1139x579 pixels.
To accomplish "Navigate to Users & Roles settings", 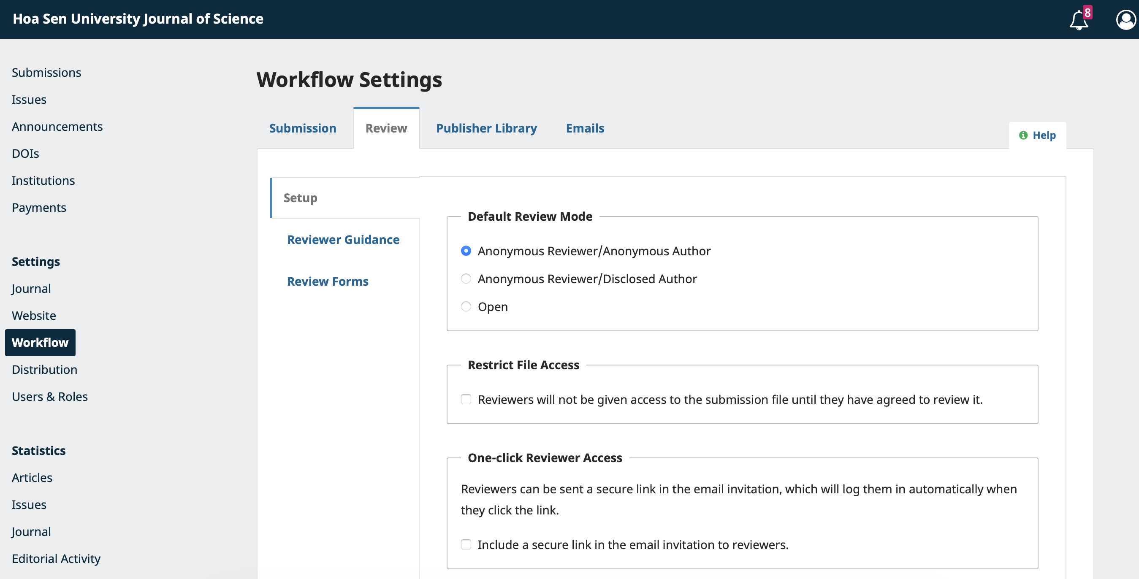I will point(49,396).
